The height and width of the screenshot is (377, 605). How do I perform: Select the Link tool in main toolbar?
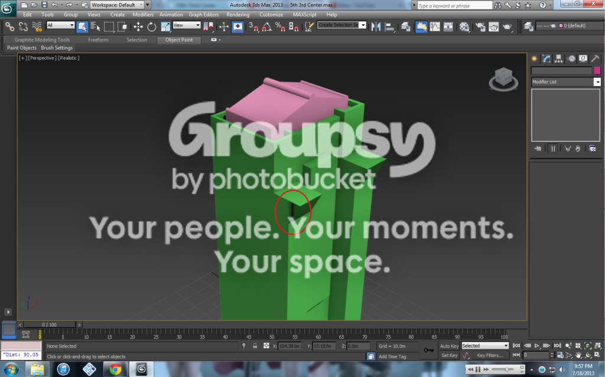point(9,27)
